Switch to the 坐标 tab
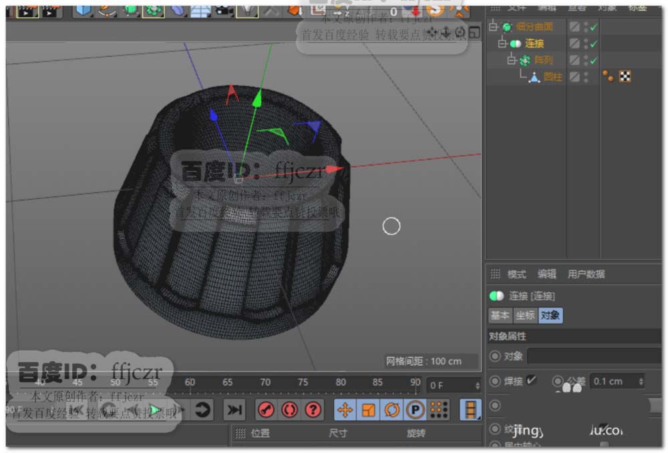 tap(525, 316)
